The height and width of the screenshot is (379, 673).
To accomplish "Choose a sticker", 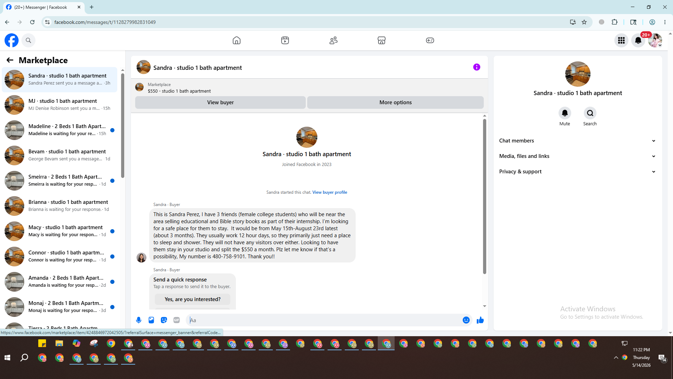I will click(x=164, y=320).
